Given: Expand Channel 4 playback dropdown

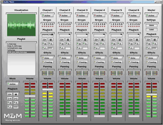Looking at the screenshot, I should [x=99, y=35].
